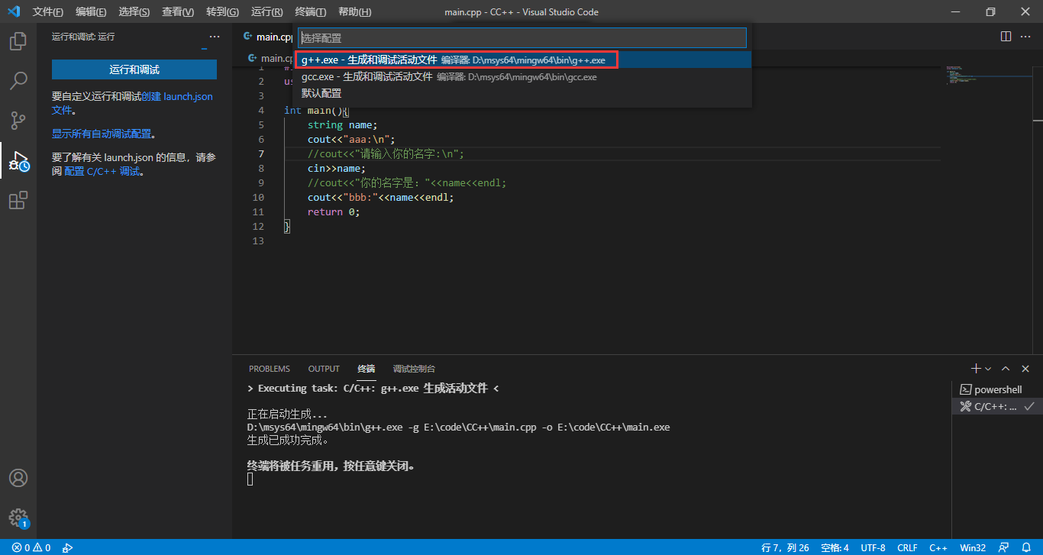Open the 选择(S) menu
1043x555 pixels.
coord(134,12)
